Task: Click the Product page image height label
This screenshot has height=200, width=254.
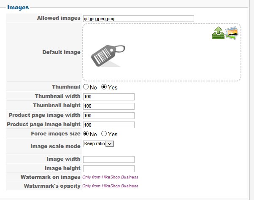Action: [43, 124]
